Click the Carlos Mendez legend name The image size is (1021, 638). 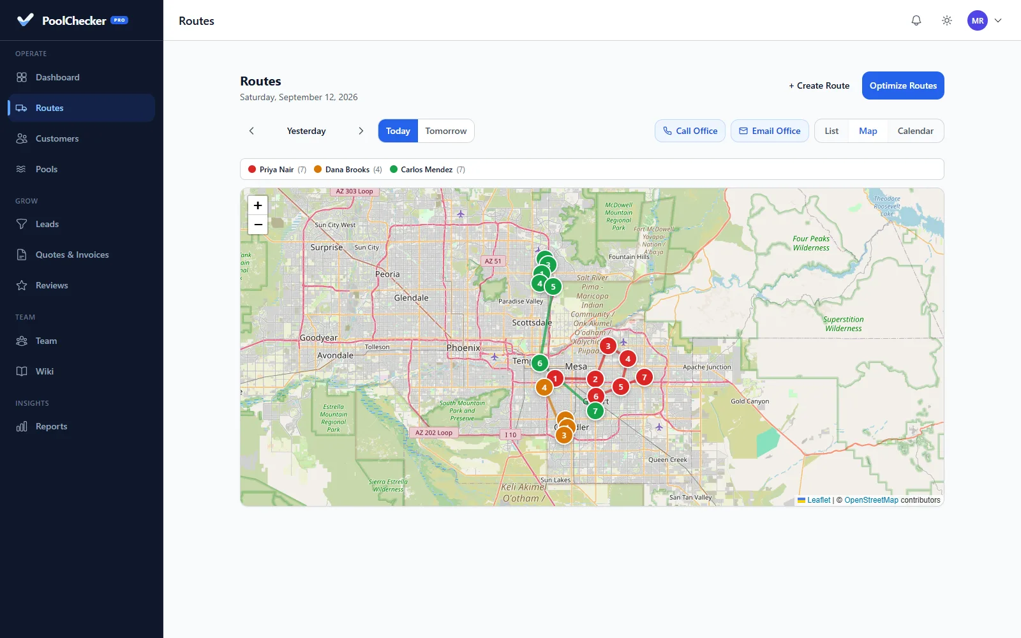pyautogui.click(x=427, y=169)
